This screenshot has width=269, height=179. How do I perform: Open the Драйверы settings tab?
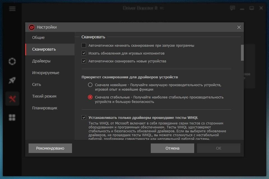pos(50,61)
